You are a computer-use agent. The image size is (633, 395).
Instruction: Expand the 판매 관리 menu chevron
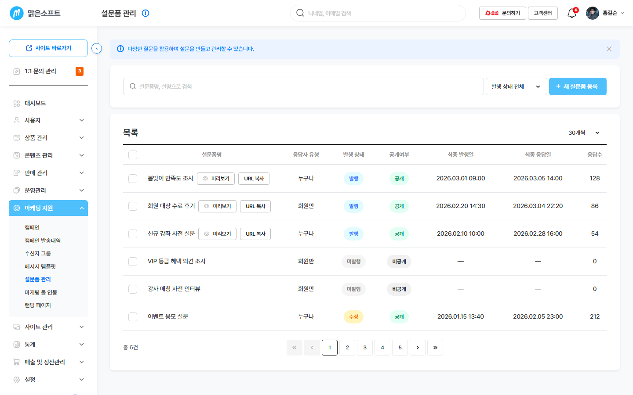tap(82, 173)
